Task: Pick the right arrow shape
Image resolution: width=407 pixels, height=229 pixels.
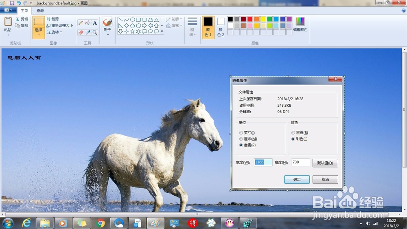Action: point(144,26)
